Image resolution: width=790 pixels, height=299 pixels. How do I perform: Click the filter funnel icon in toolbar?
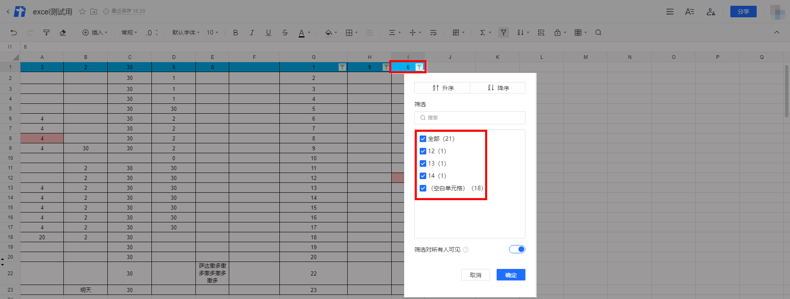[x=503, y=33]
